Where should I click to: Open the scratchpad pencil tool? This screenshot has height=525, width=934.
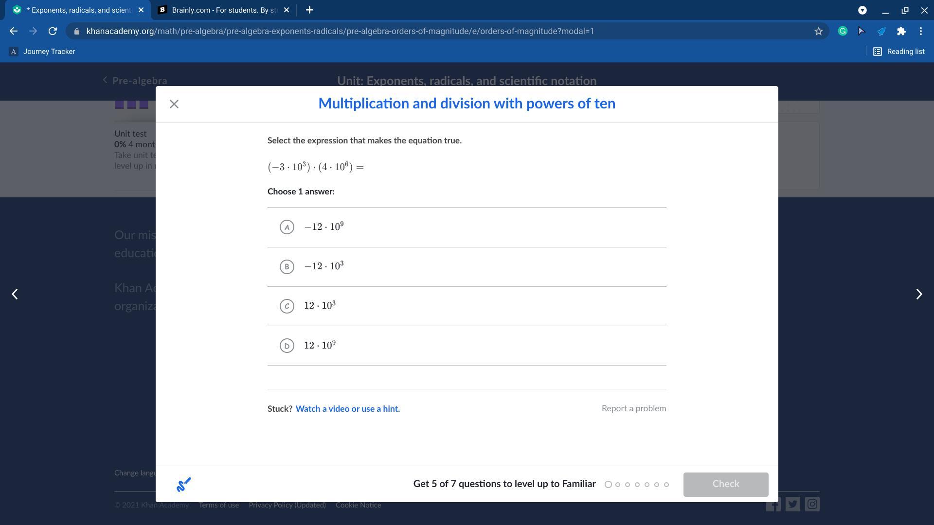(183, 484)
